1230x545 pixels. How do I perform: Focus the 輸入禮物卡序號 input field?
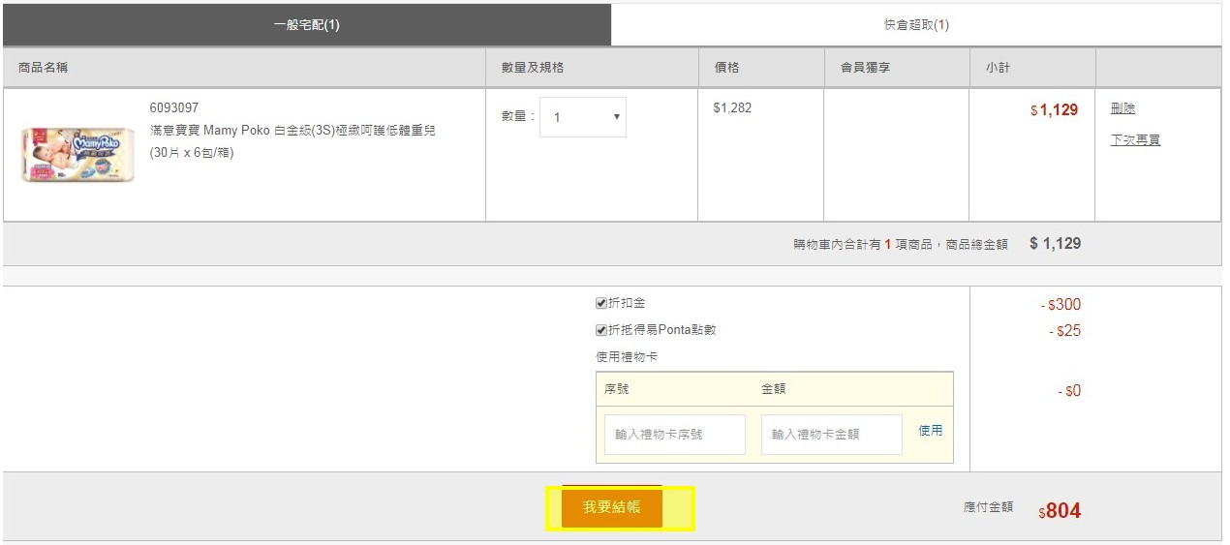click(675, 435)
